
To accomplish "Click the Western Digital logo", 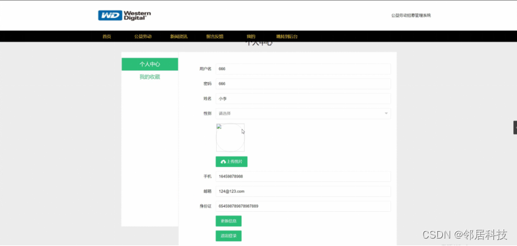I will pyautogui.click(x=125, y=16).
